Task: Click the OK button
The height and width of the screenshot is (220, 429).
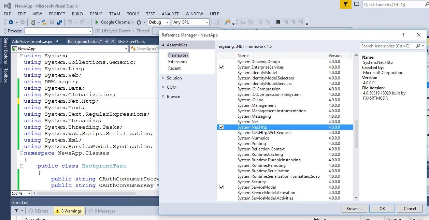Action: 382,209
